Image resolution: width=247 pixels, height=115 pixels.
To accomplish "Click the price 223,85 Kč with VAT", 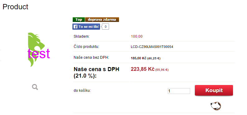I will click(143, 69).
